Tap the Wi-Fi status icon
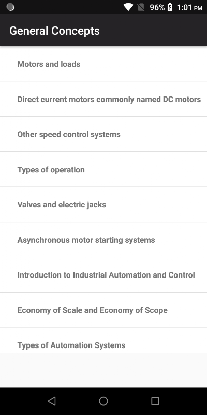The height and width of the screenshot is (415, 207). click(x=128, y=7)
